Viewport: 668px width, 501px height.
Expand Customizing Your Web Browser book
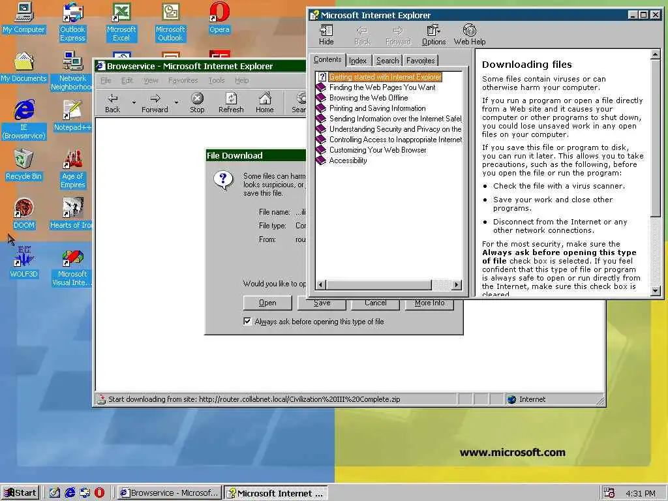coord(321,150)
